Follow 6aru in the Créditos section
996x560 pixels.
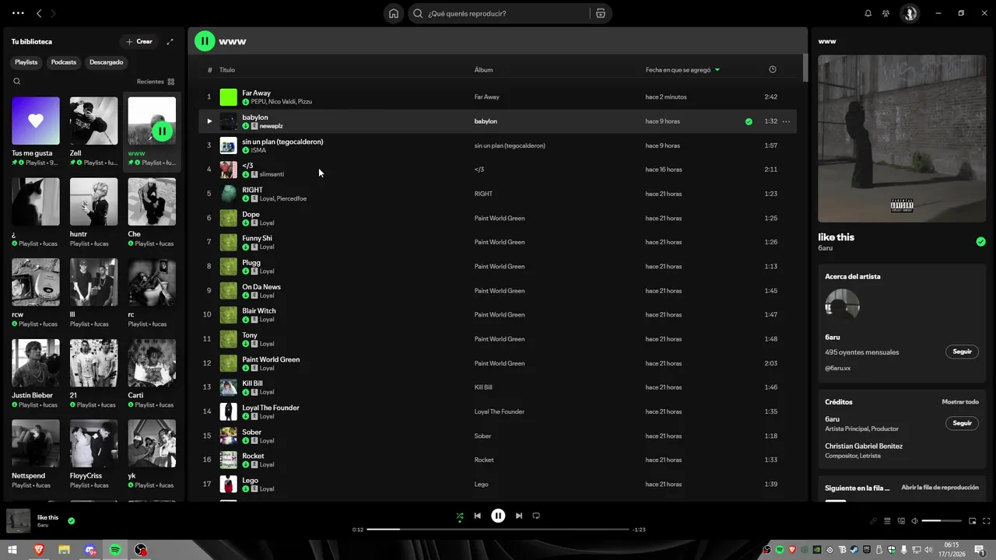click(x=963, y=423)
